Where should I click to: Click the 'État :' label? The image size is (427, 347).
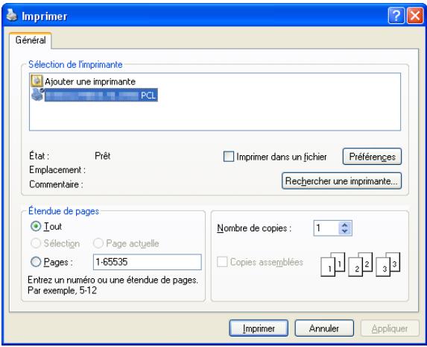[39, 156]
